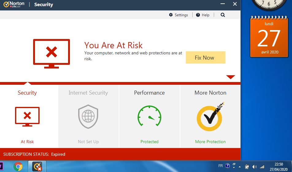The image size is (292, 172).
Task: Click the Help question mark icon
Action: (198, 15)
